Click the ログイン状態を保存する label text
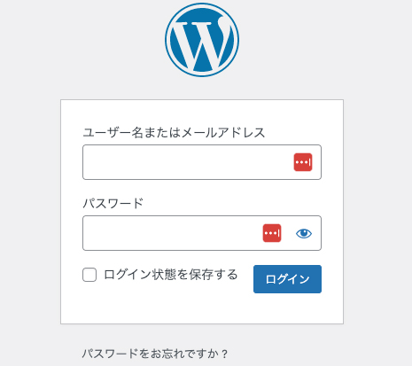 (171, 275)
